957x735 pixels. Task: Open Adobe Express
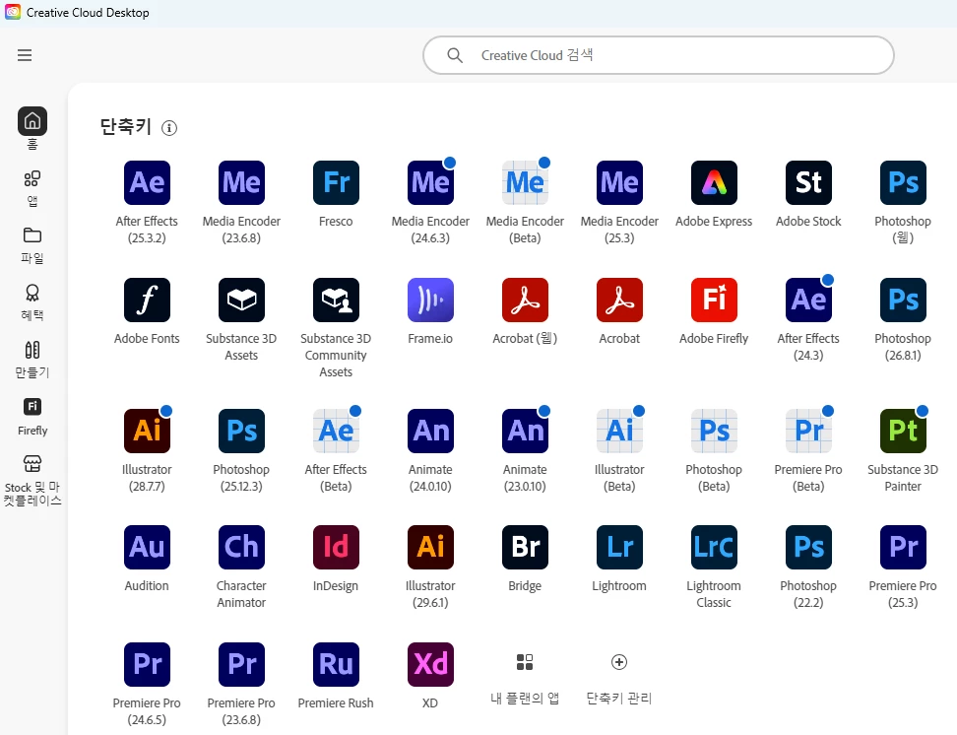[714, 182]
